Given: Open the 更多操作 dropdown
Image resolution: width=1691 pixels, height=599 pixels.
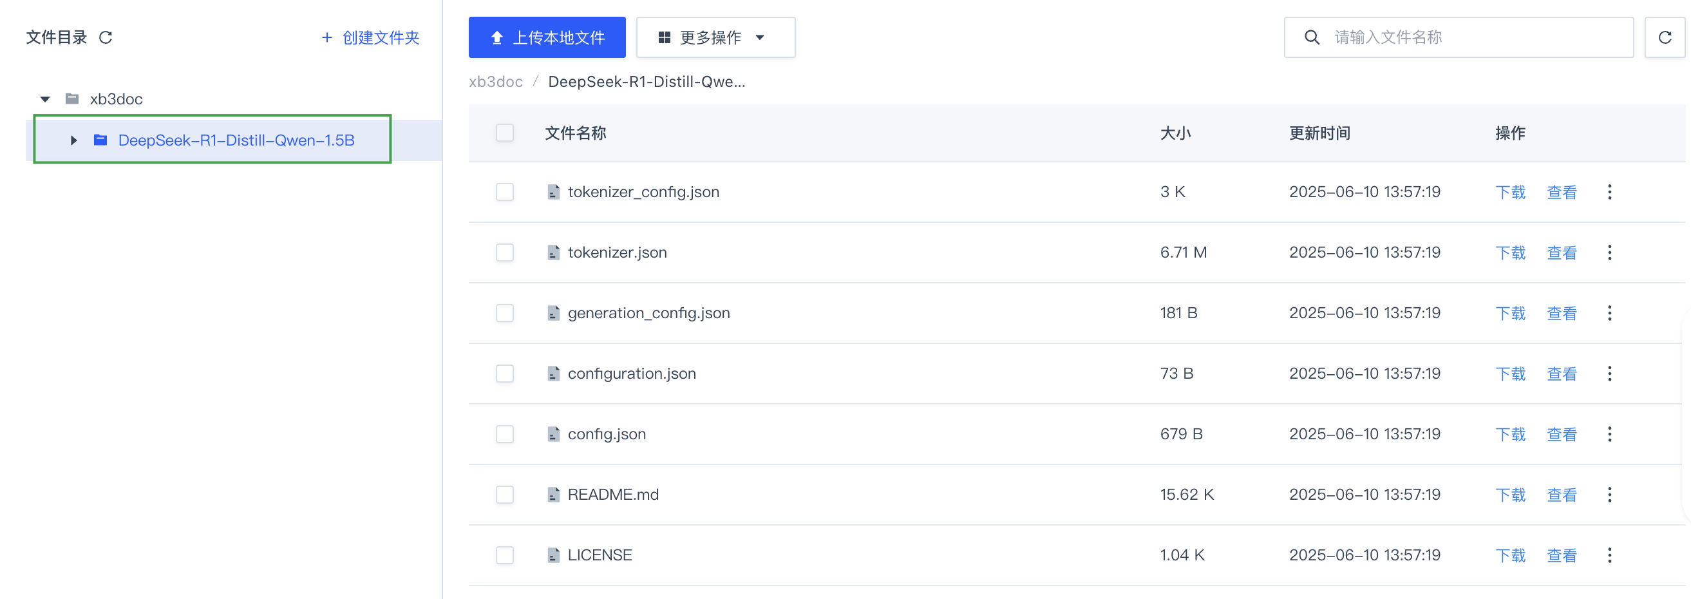Looking at the screenshot, I should tap(715, 37).
